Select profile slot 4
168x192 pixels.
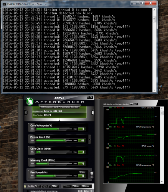[x=47, y=186]
